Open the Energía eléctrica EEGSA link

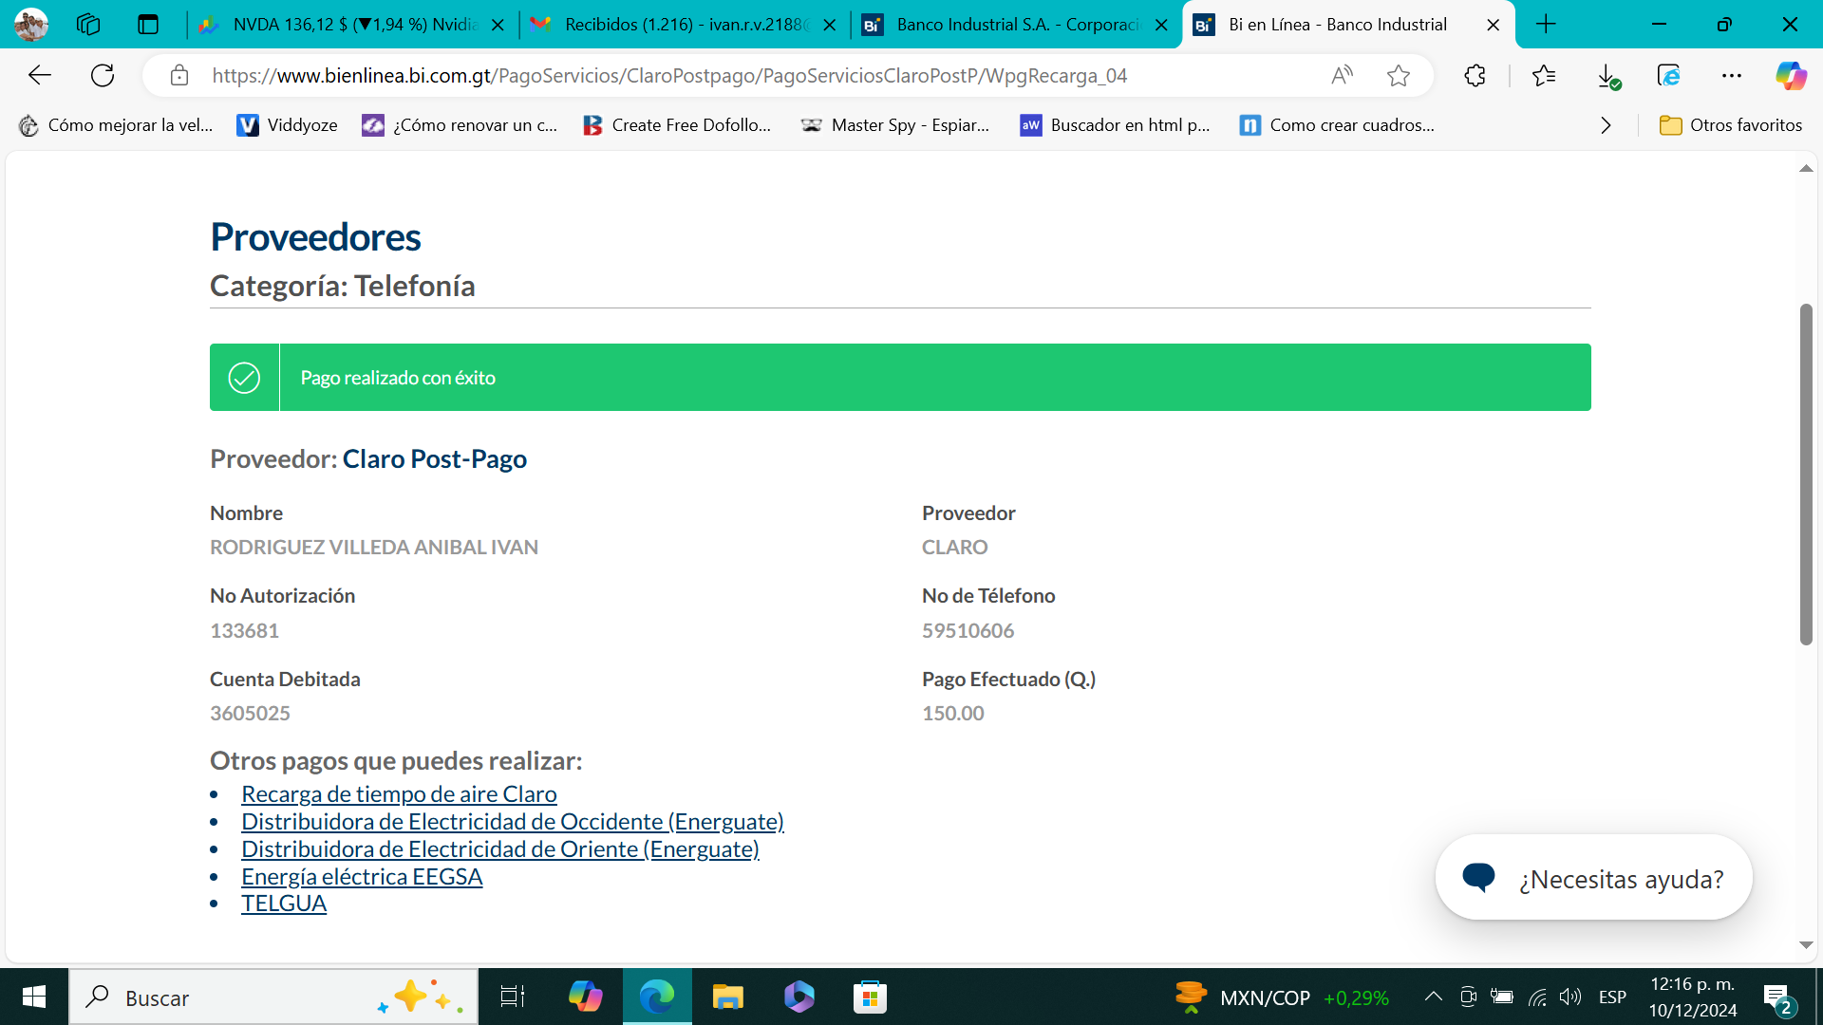(x=362, y=877)
